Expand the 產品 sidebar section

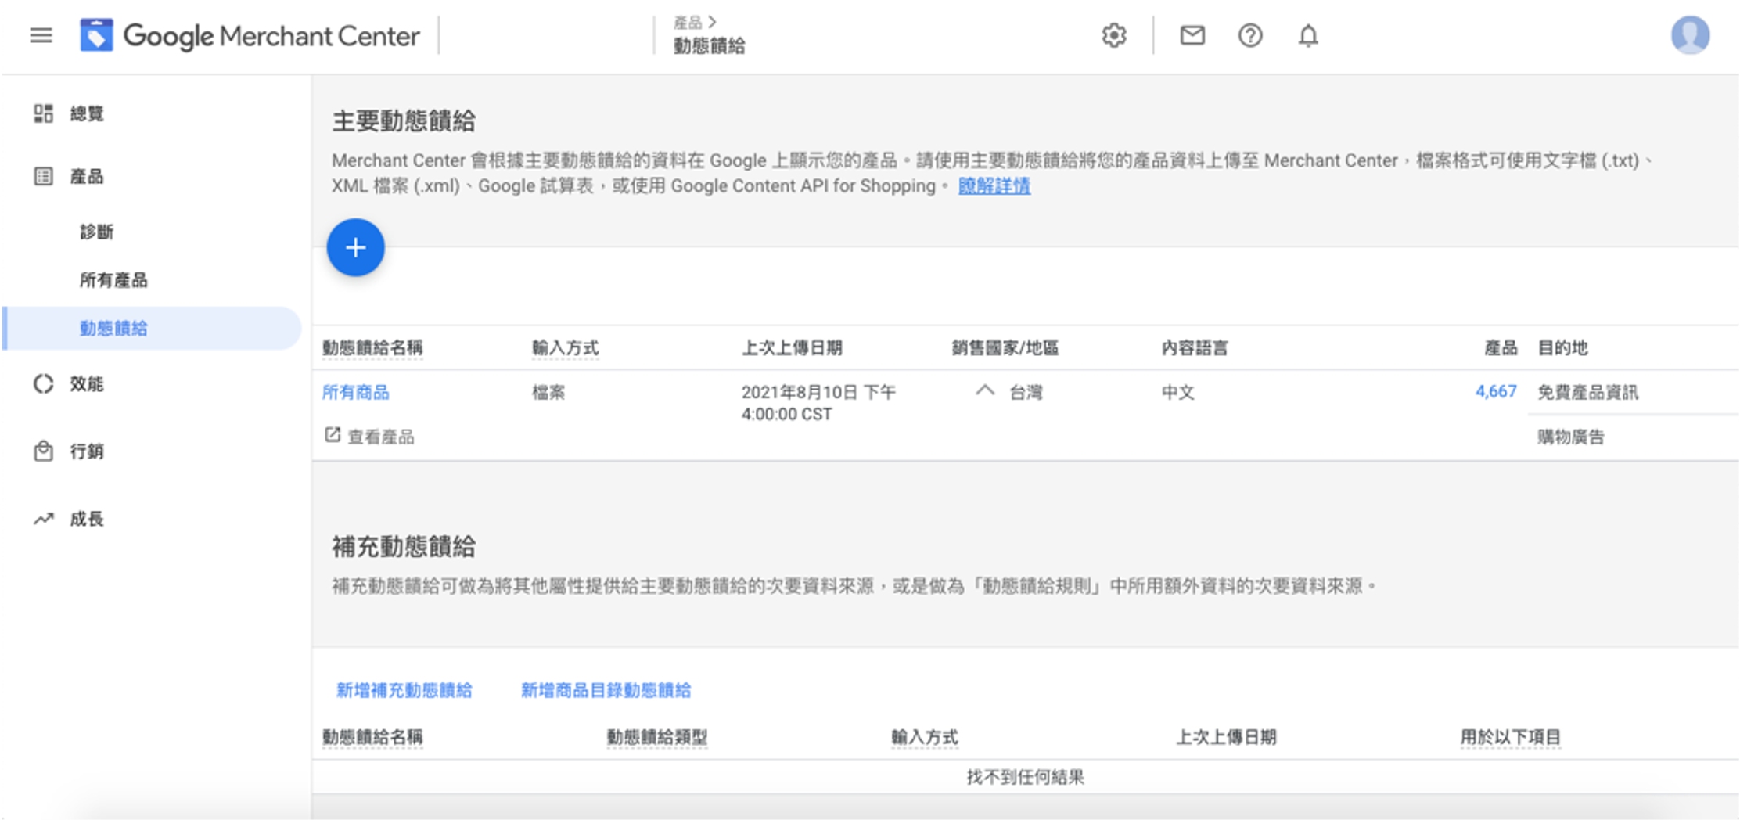86,177
